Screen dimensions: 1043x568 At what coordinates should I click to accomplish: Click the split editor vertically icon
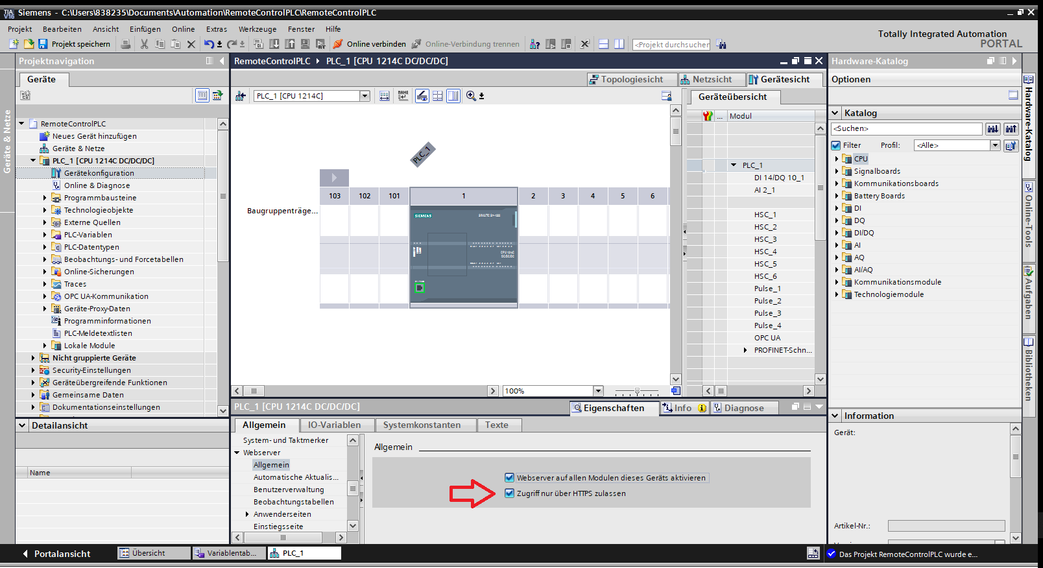pos(619,44)
